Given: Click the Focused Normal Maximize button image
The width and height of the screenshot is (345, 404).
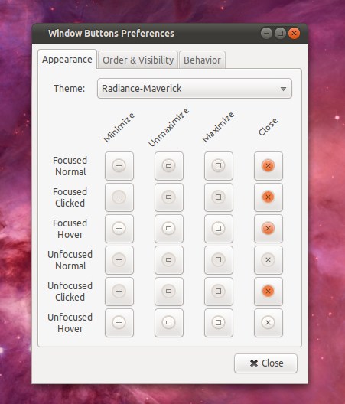Looking at the screenshot, I should [x=219, y=166].
